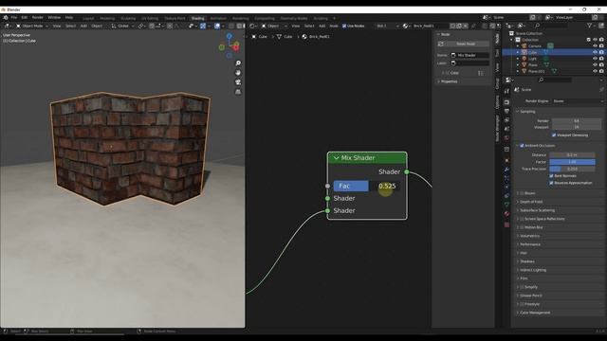Open the Object Mode dropdown
Screen dimensions: 607x341
tap(32, 26)
